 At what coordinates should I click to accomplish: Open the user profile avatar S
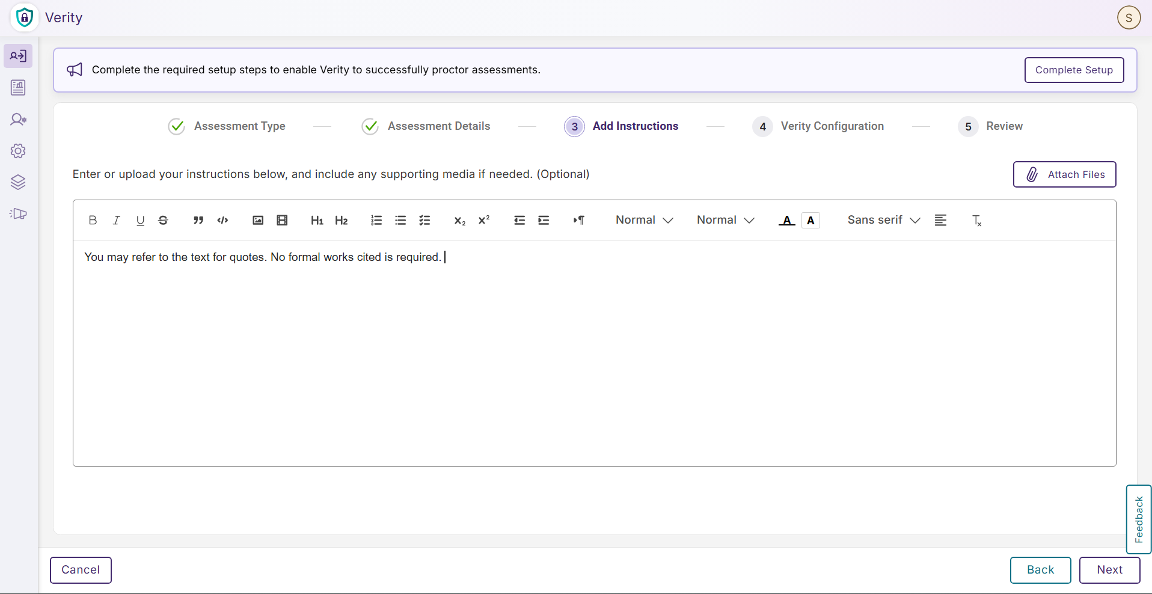(x=1129, y=17)
